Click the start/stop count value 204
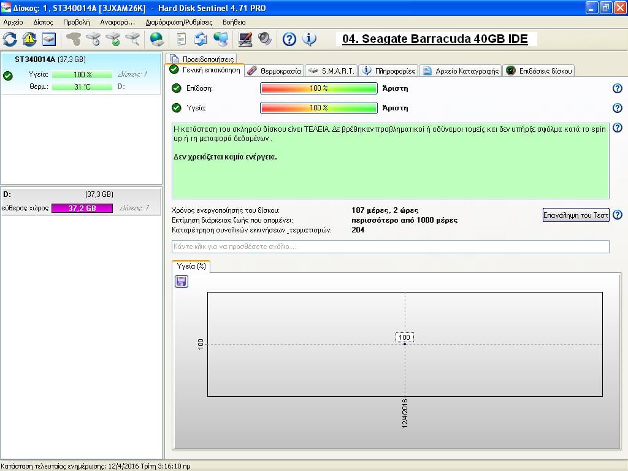The image size is (628, 471). pos(358,230)
